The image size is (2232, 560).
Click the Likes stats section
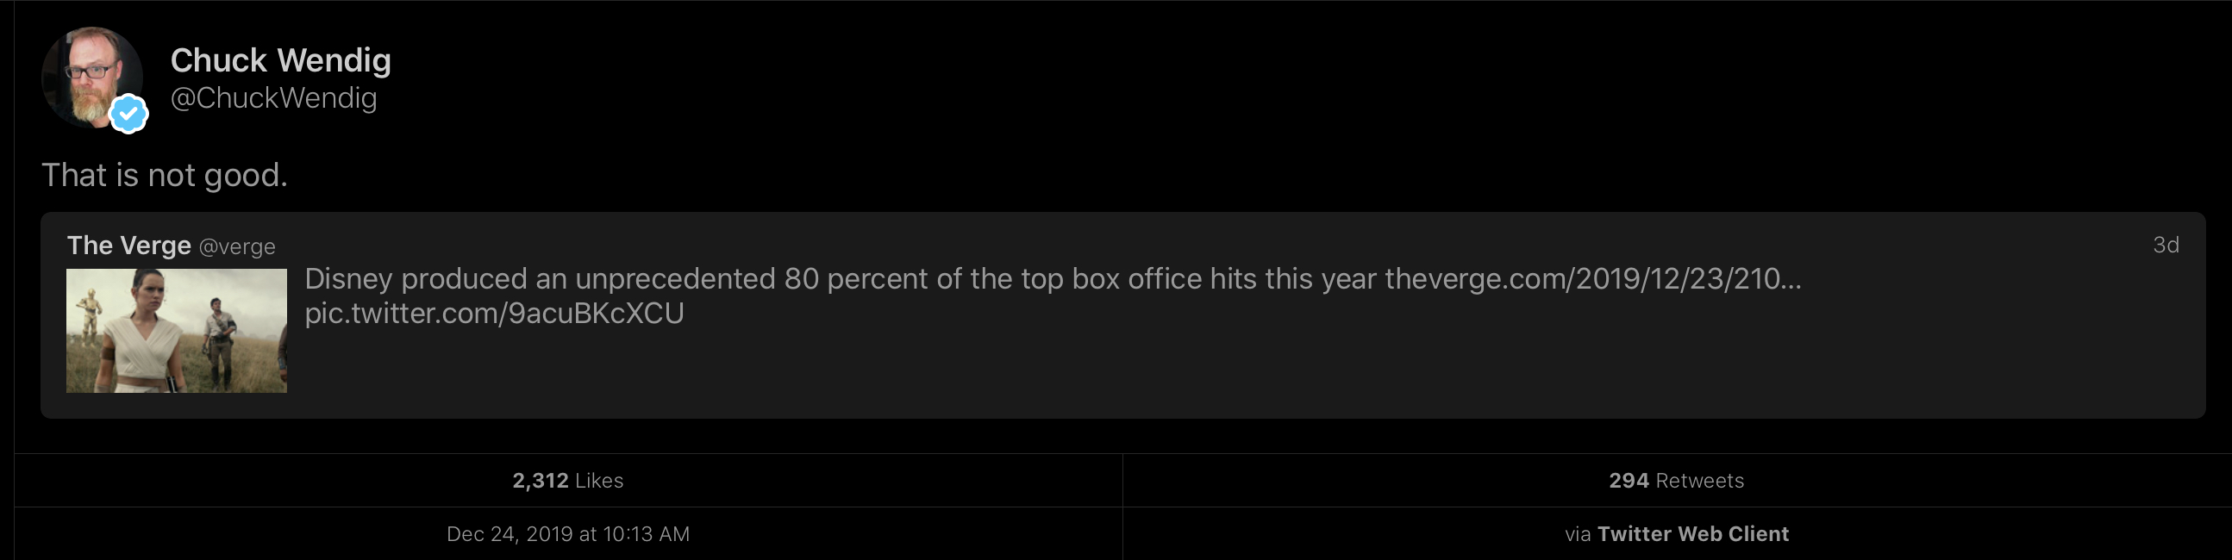click(567, 481)
